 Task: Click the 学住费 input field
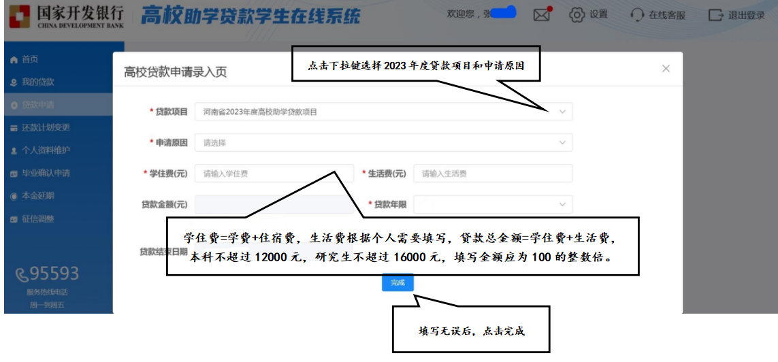[x=274, y=174]
